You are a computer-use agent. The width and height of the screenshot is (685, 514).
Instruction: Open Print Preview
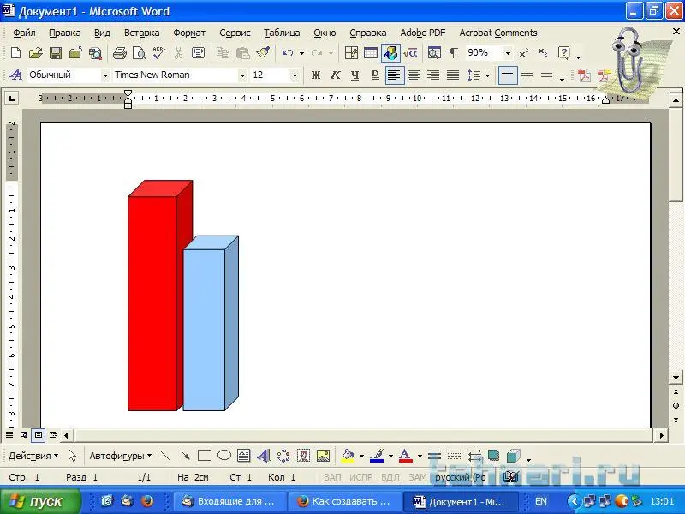pos(140,53)
